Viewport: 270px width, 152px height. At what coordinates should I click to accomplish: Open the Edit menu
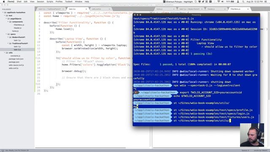coord(26,2)
